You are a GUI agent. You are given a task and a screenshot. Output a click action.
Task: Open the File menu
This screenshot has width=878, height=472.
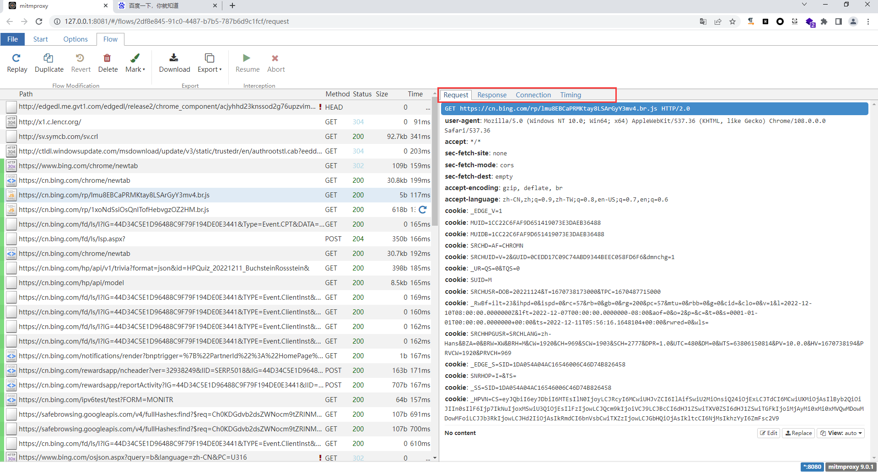13,39
